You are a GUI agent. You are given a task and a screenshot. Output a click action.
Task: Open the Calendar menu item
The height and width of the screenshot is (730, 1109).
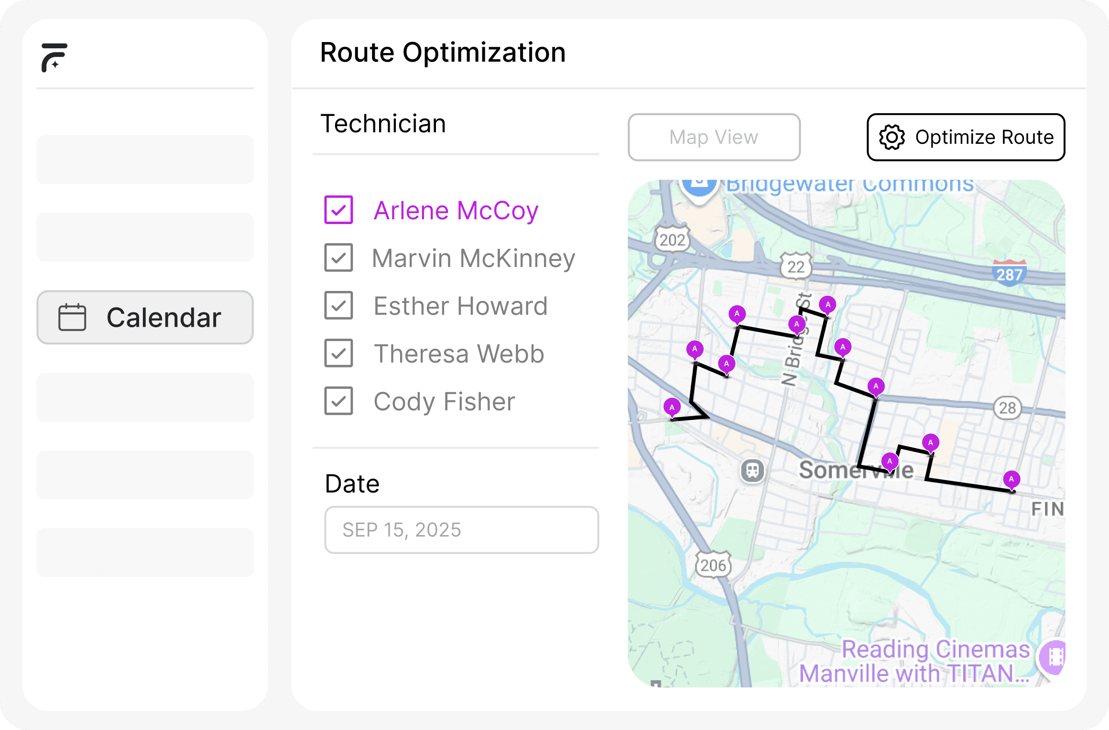145,317
